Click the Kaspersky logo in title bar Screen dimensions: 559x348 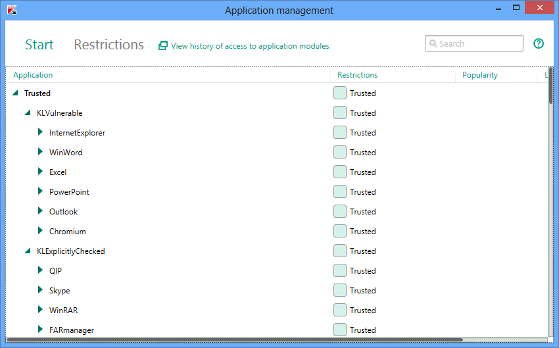(x=12, y=10)
